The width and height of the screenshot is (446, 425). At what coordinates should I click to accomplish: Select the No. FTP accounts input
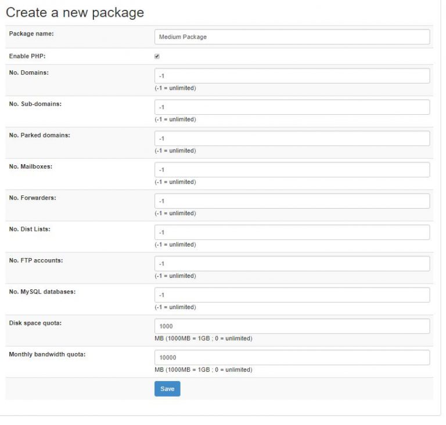[x=292, y=264]
